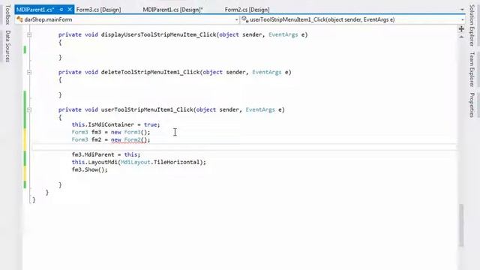
Task: Open the Form3.cs [Design] tab
Action: pyautogui.click(x=98, y=10)
